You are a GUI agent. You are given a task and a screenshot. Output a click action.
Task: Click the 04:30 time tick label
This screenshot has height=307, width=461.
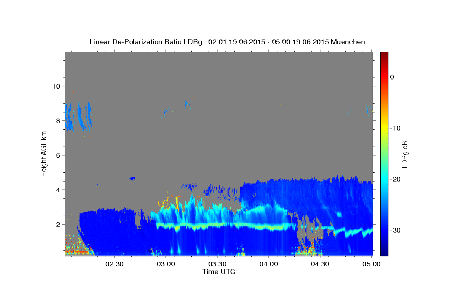point(320,264)
